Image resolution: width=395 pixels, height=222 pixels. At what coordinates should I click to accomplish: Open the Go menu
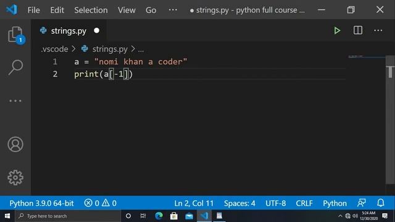click(x=151, y=10)
